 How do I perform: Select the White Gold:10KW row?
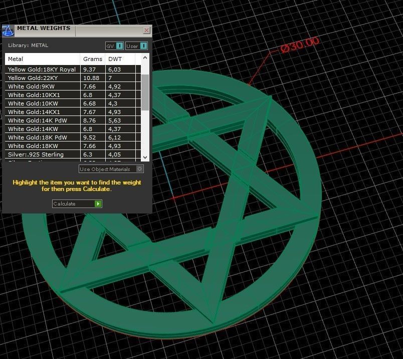click(x=73, y=103)
